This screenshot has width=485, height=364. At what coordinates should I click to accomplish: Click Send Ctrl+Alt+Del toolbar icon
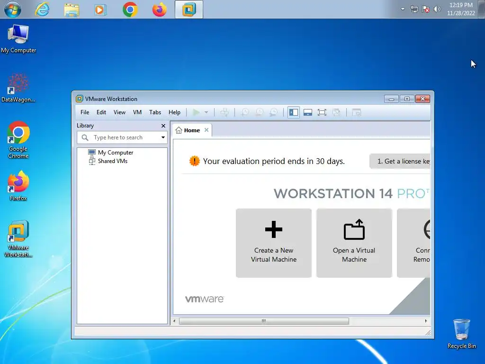(225, 112)
